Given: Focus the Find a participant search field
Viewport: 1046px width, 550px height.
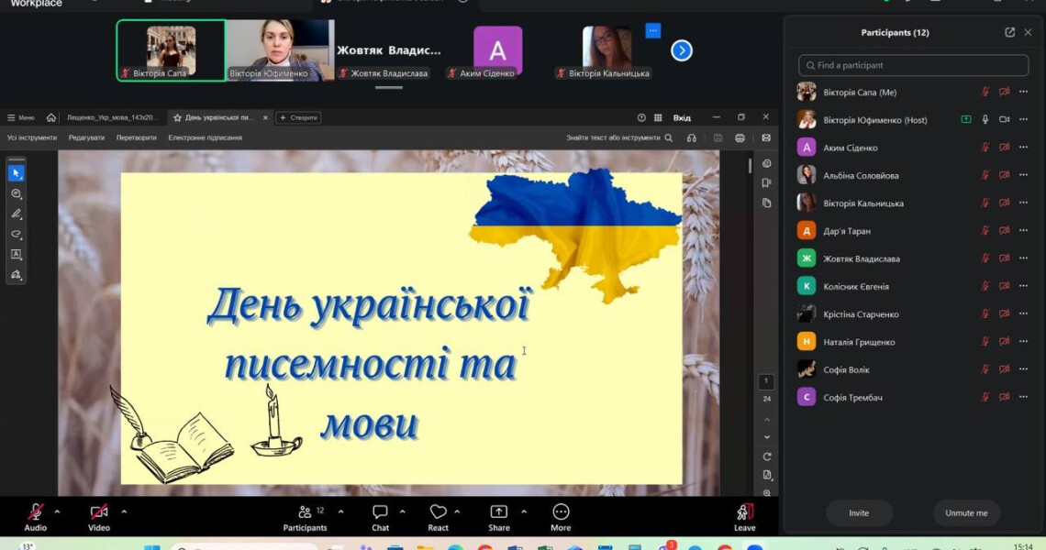Looking at the screenshot, I should (913, 65).
